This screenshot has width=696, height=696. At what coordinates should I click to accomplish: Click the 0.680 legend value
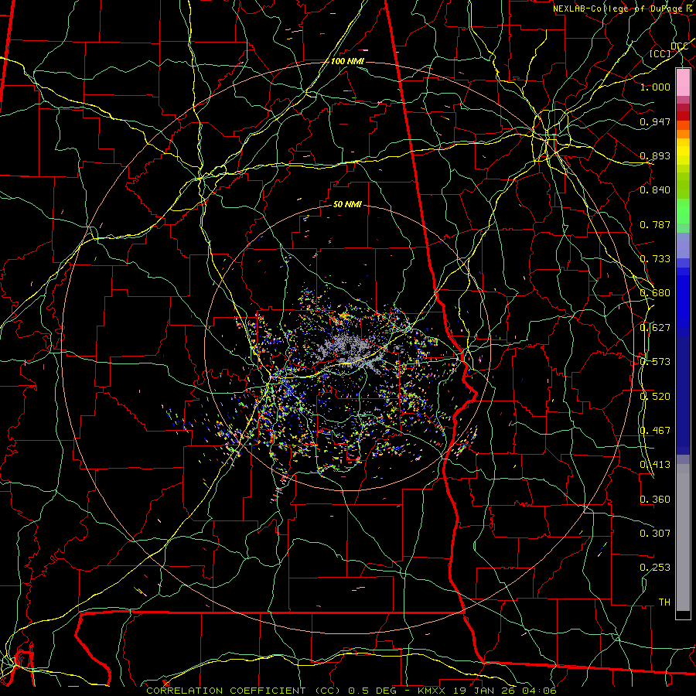click(x=655, y=293)
